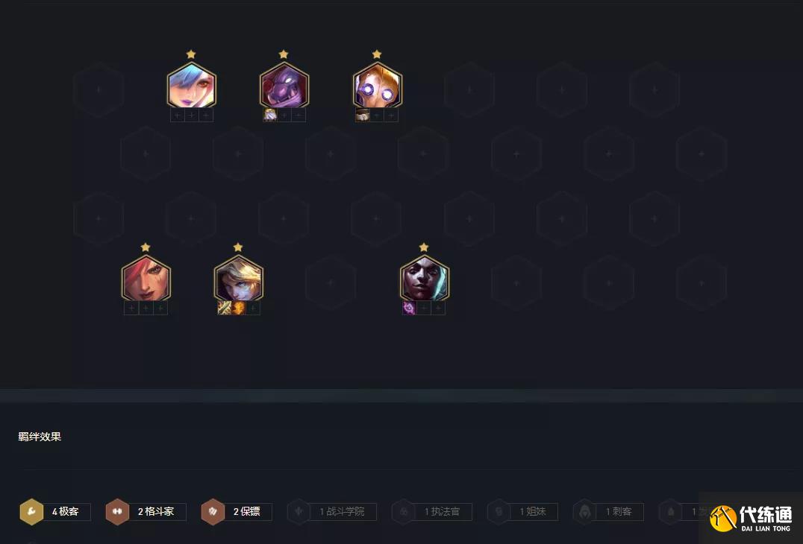Select the blue-haired champion portrait
803x544 pixels.
click(x=192, y=86)
